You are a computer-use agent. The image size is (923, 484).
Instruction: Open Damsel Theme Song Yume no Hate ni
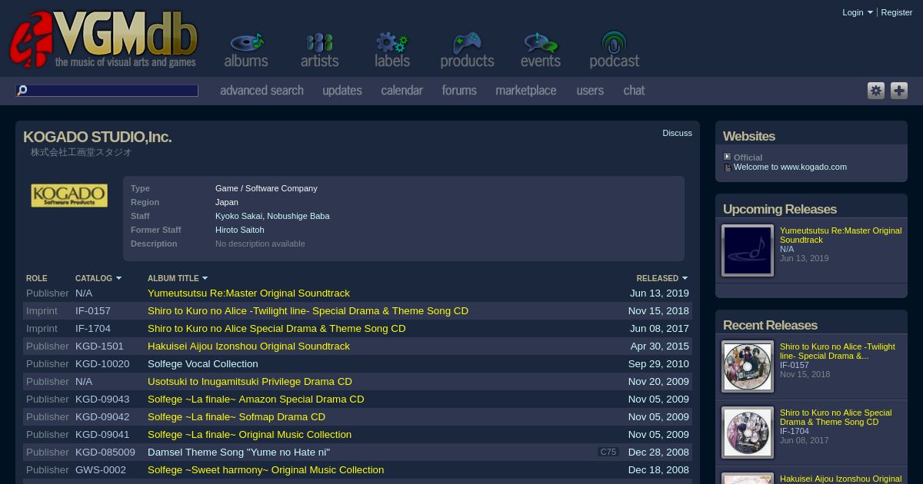coord(238,453)
